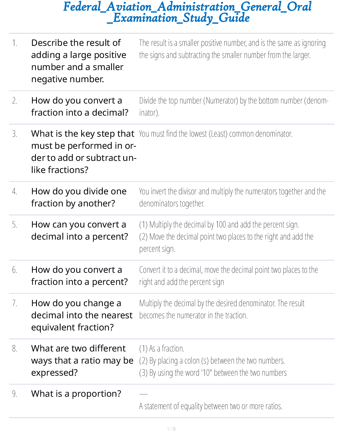Select the question on converting fraction into percent
343x444 pixels.
click(79, 276)
